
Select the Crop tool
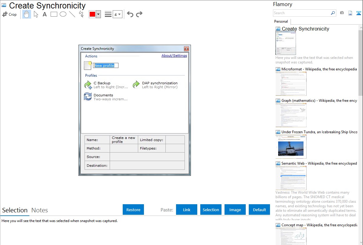coord(9,14)
